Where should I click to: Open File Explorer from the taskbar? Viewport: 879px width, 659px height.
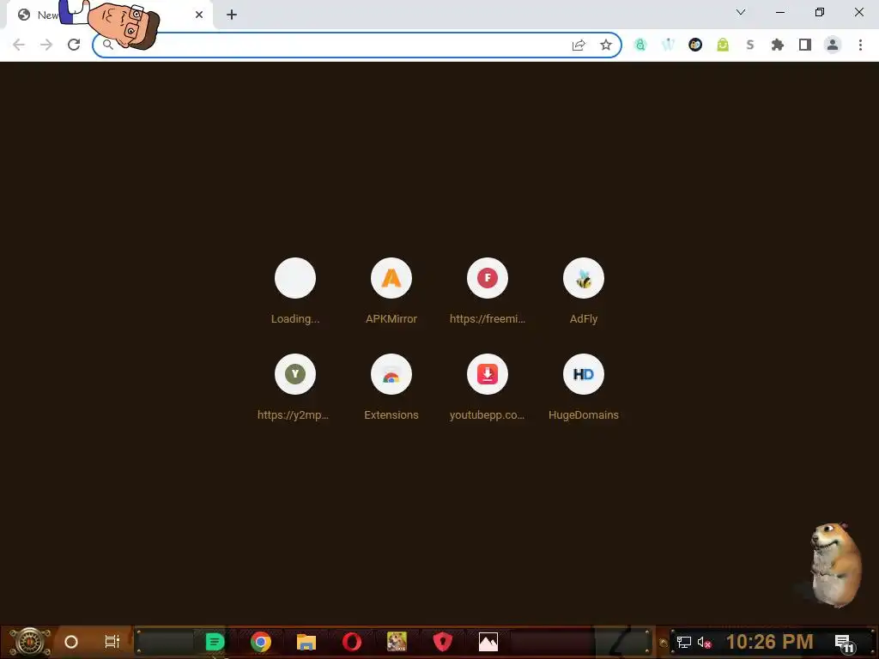[306, 642]
